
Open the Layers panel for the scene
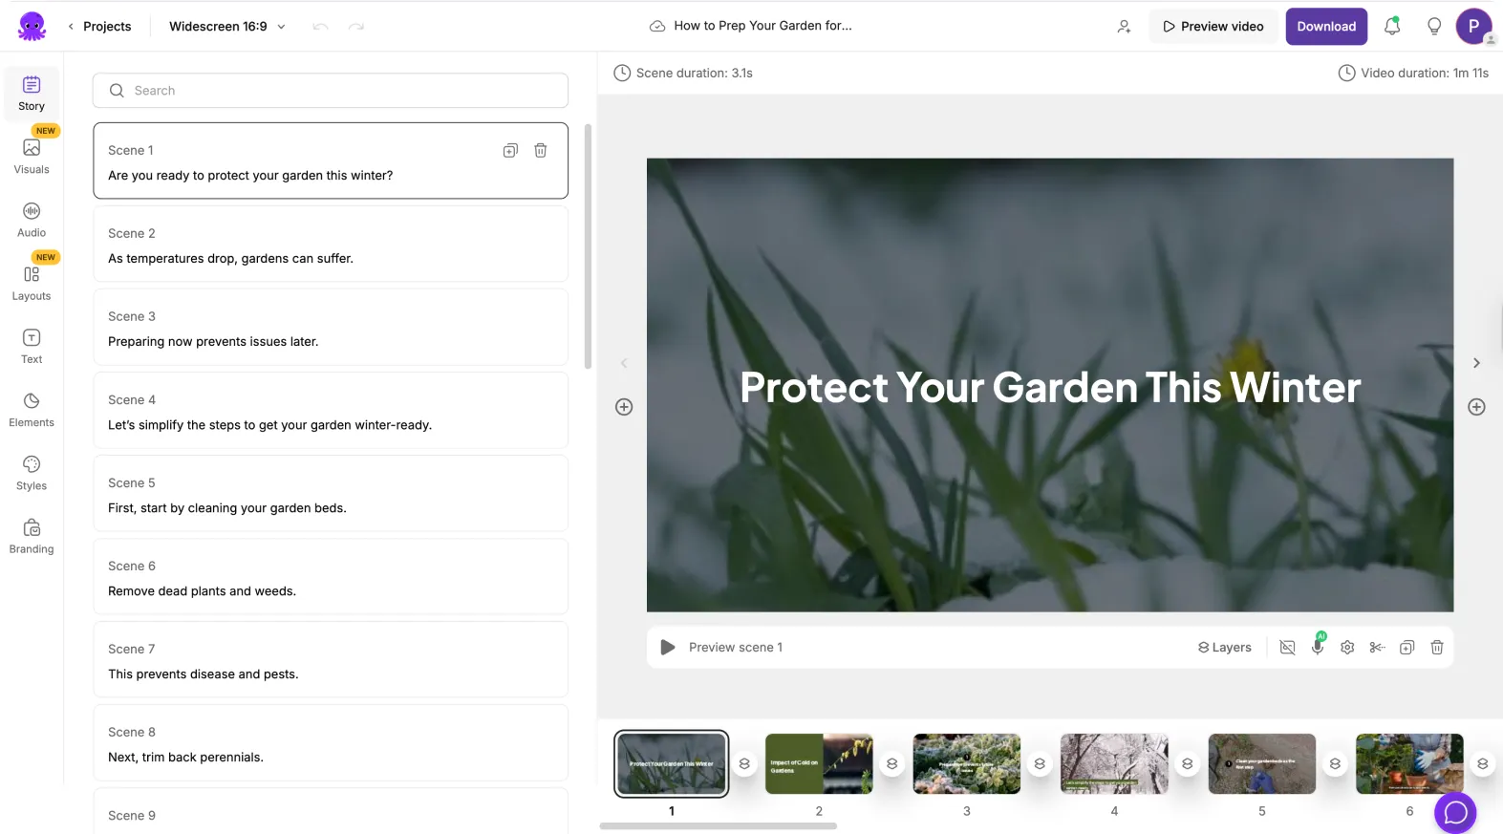1224,648
